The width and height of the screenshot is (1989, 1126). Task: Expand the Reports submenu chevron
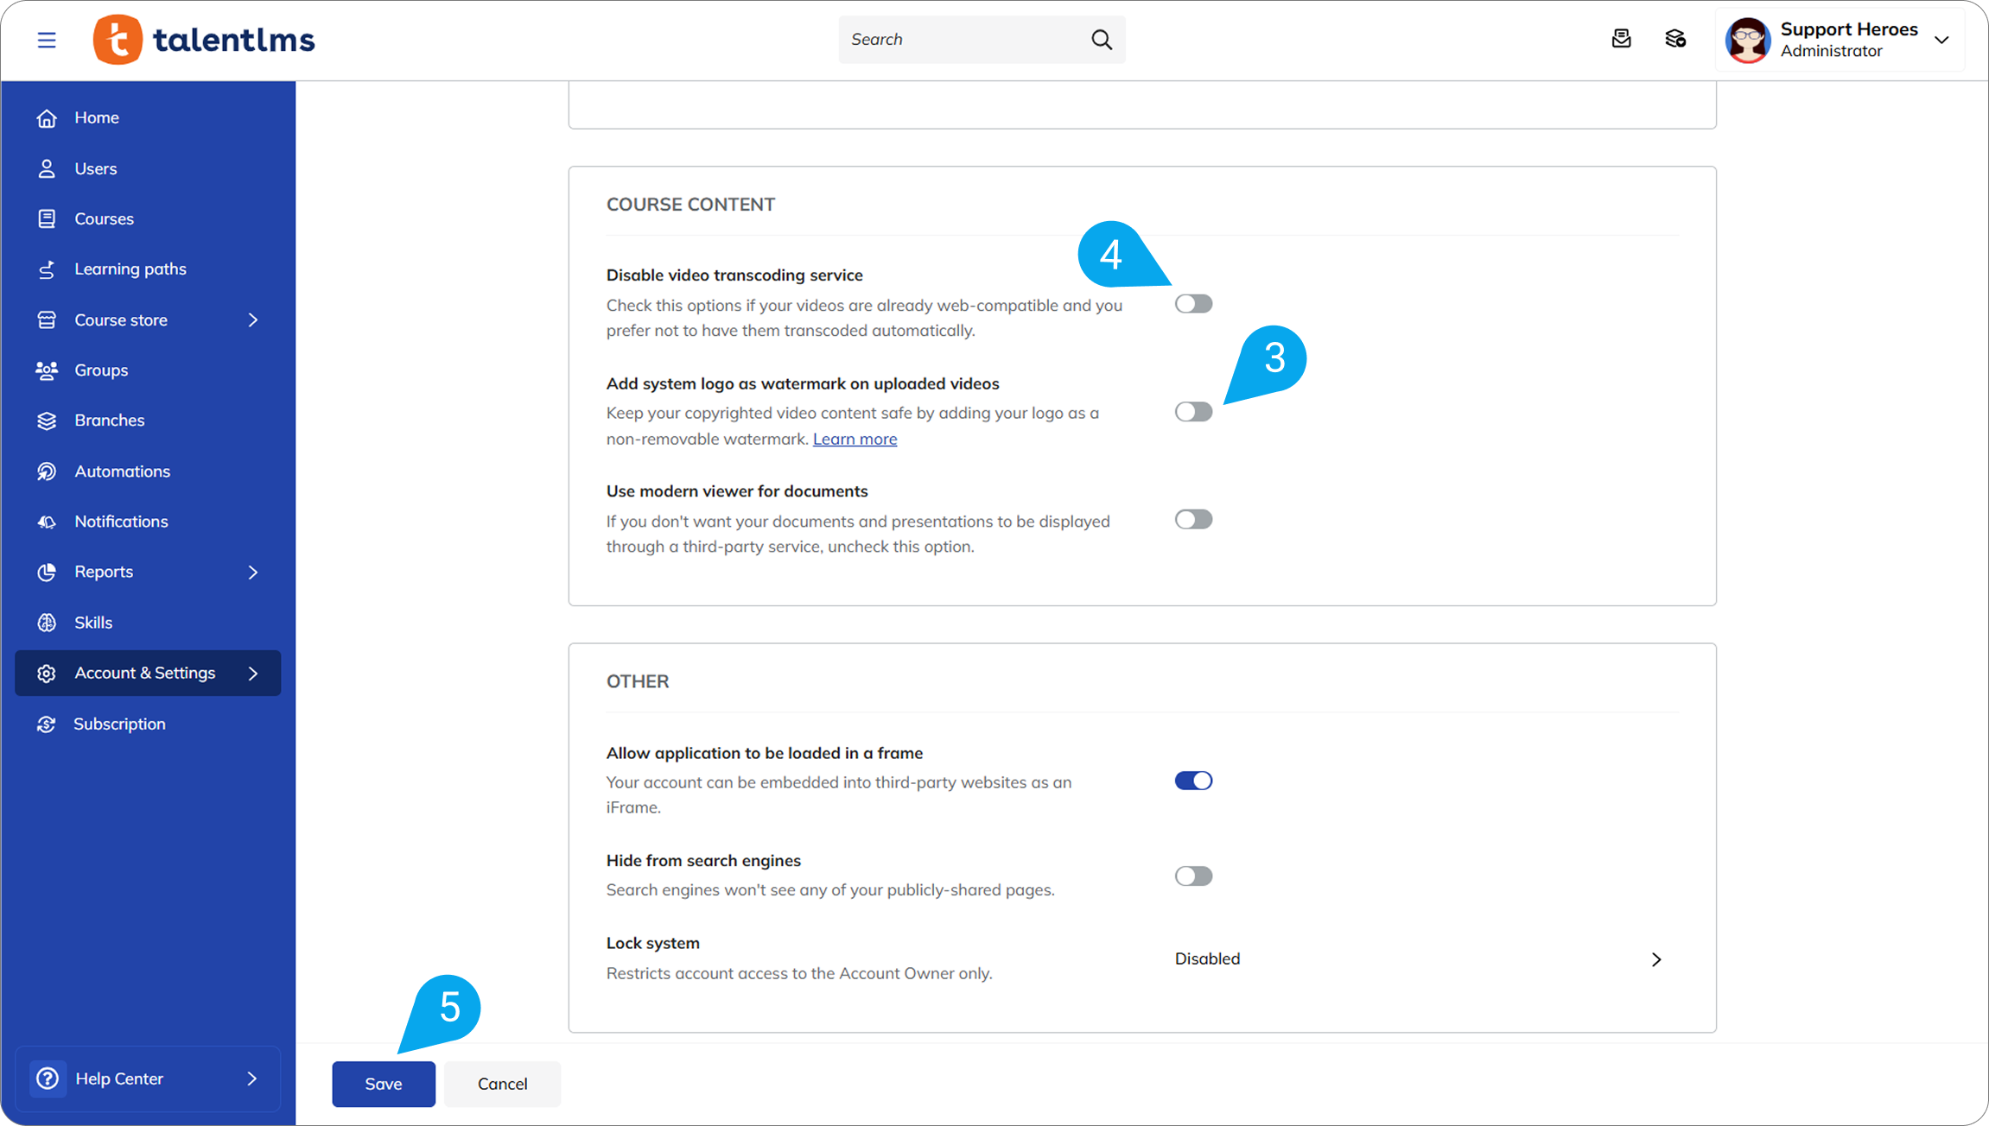[253, 572]
